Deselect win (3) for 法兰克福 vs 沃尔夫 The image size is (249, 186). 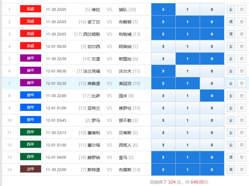(163, 71)
